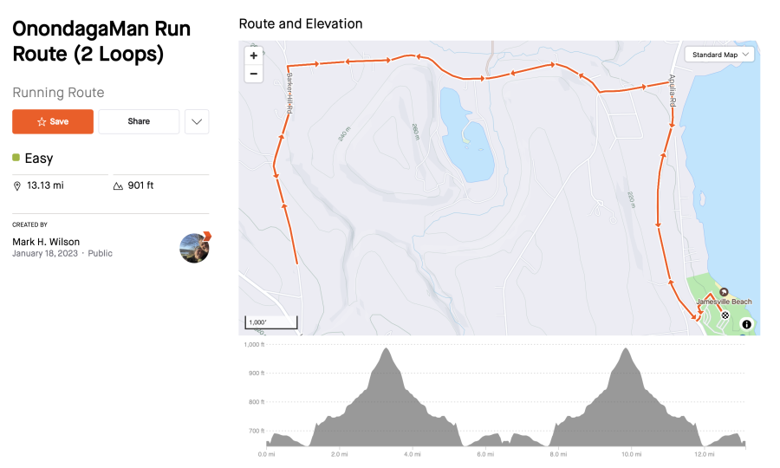The height and width of the screenshot is (468, 780).
Task: Click the green Easy difficulty swatch
Action: [16, 158]
